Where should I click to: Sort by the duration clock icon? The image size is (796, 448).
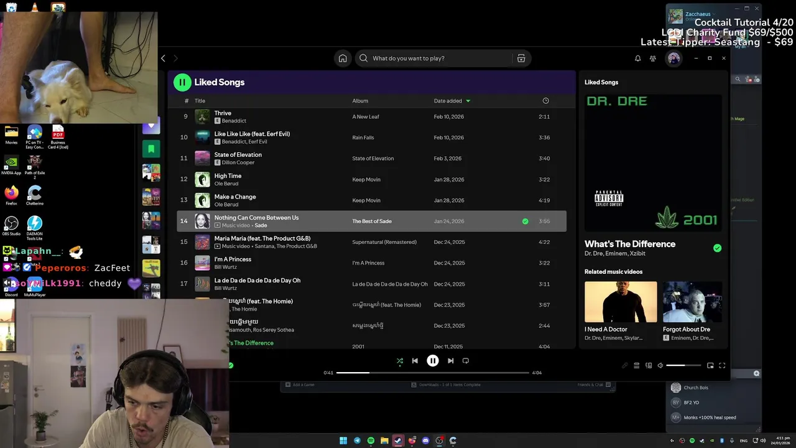click(545, 101)
